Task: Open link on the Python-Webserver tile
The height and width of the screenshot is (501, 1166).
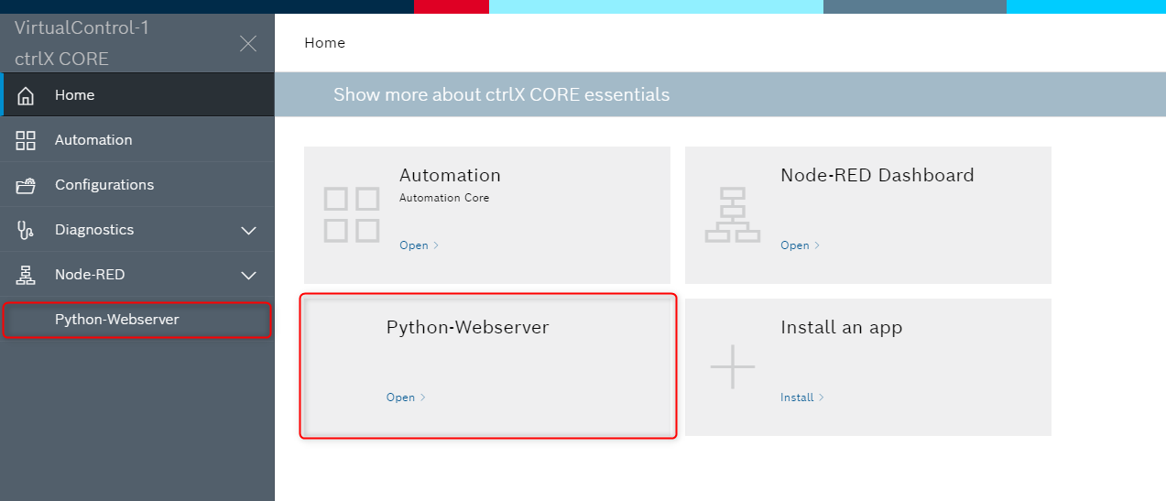Action: [406, 398]
